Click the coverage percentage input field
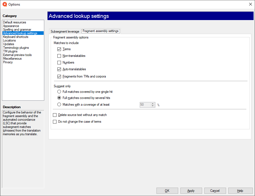255x196 pixels. click(145, 105)
